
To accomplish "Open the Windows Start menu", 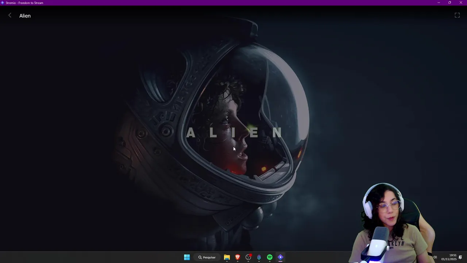I will point(187,257).
